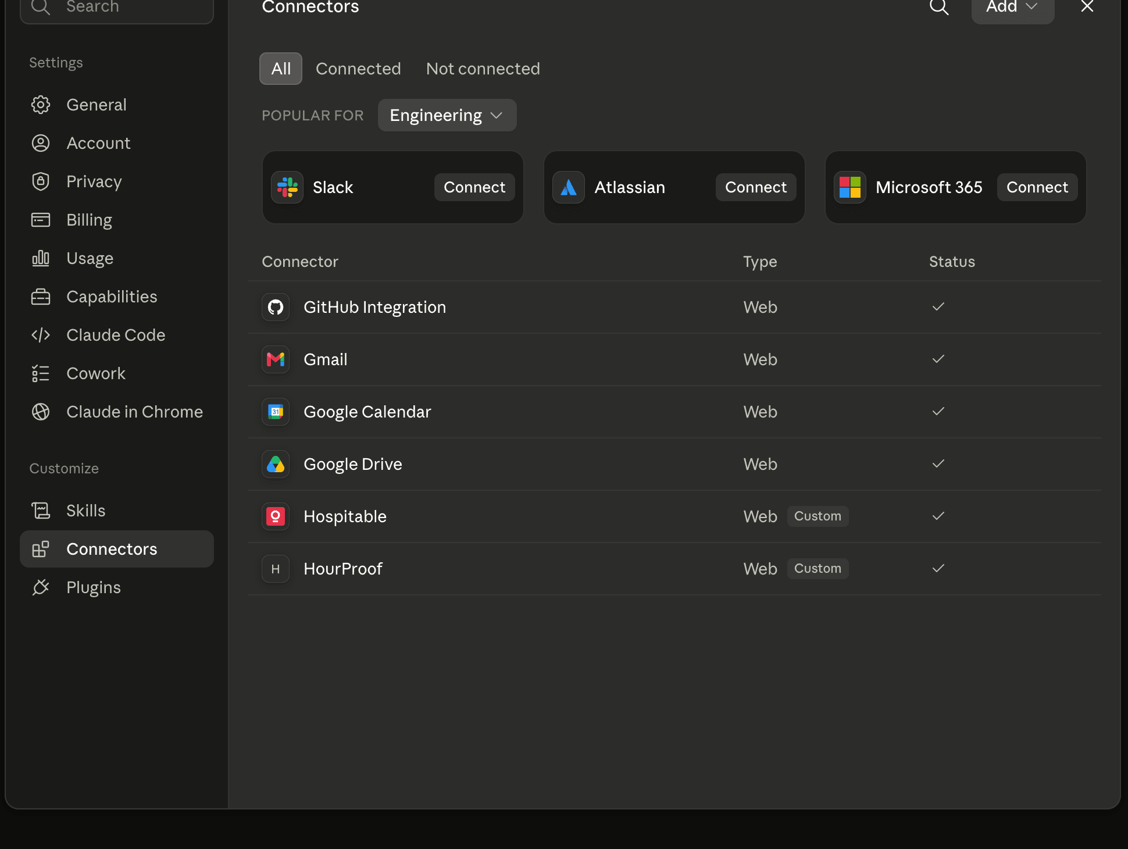Click the Connector column header

[x=300, y=262]
